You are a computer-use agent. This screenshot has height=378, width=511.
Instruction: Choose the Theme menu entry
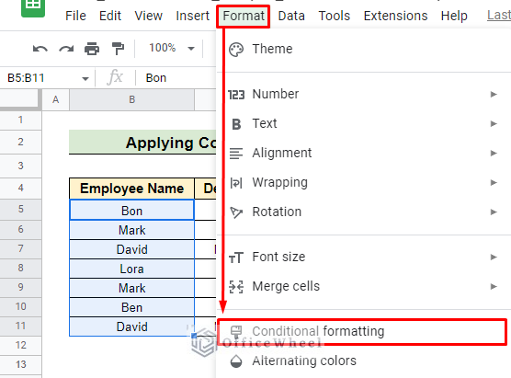tap(363, 49)
